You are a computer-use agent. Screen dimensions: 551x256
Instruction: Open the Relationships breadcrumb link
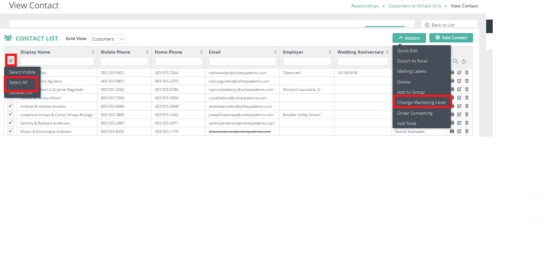click(365, 6)
